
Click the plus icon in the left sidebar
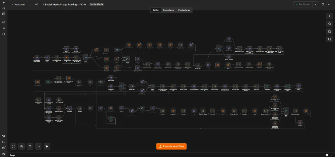(x=4, y=3)
